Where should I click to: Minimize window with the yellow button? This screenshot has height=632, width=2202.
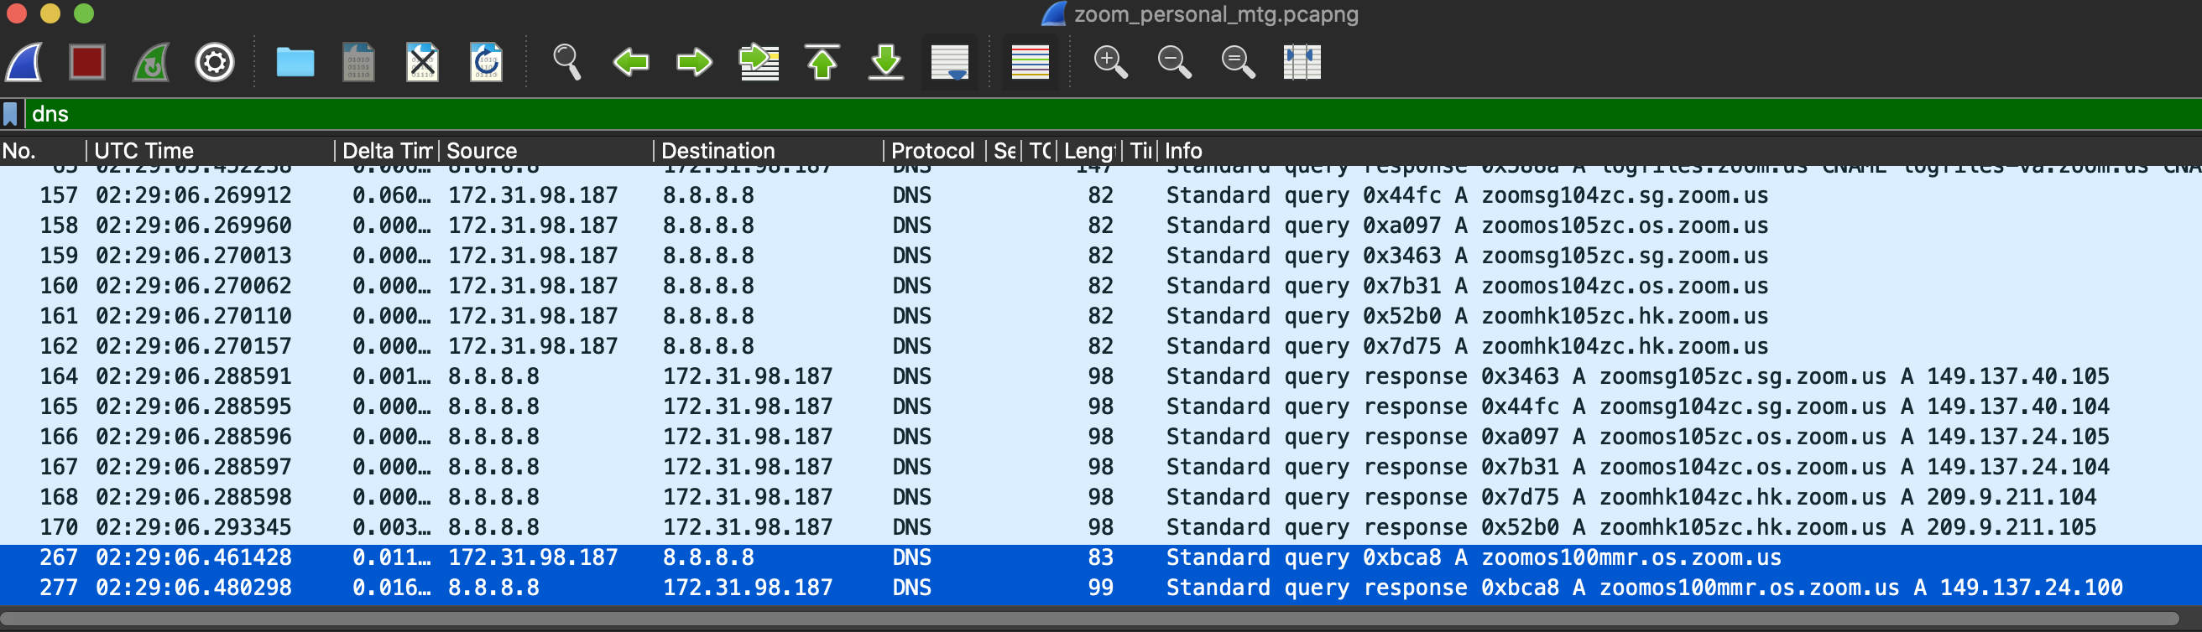[50, 13]
